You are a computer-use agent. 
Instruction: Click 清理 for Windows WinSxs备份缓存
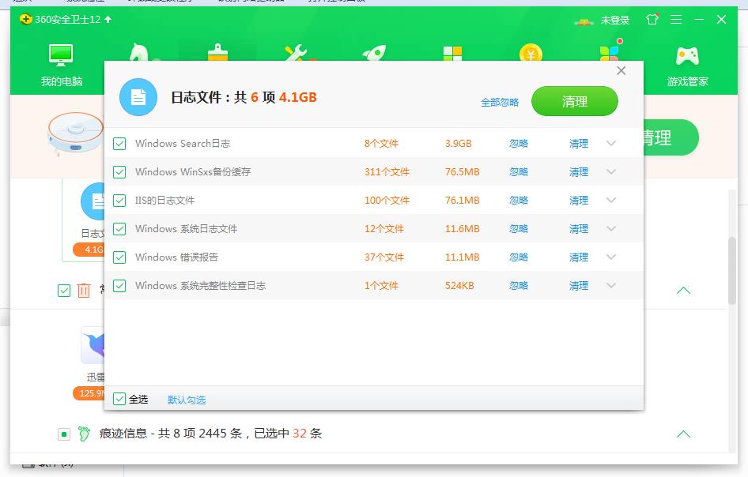click(579, 172)
